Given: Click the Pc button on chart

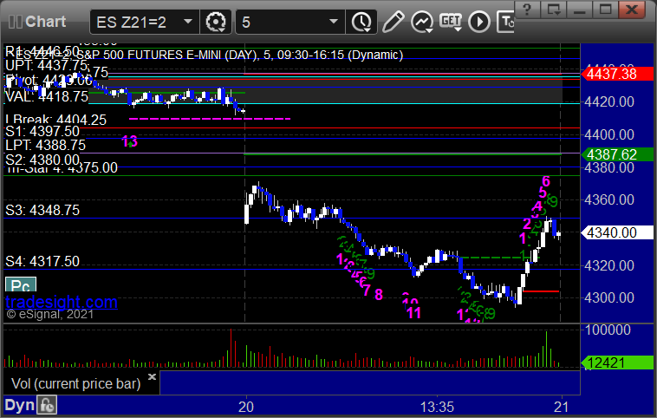Looking at the screenshot, I should click(x=21, y=285).
